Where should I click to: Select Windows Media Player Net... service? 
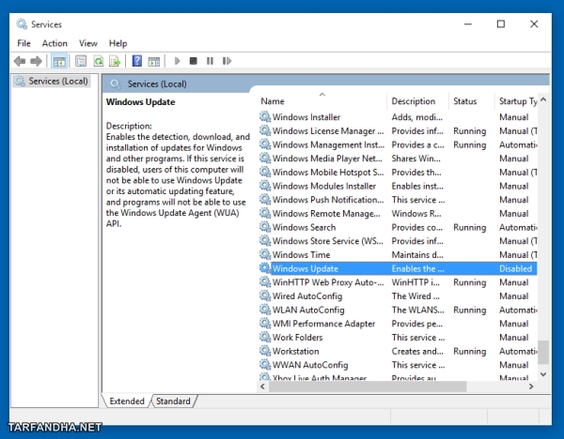coord(327,158)
